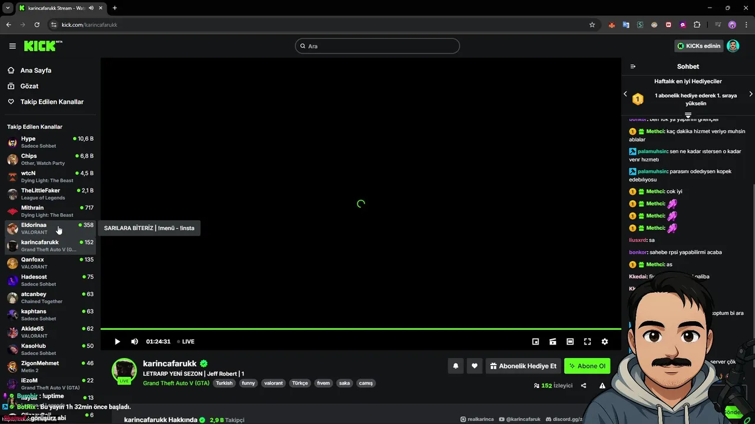Open Chrome extensions puzzle icon

tap(697, 25)
